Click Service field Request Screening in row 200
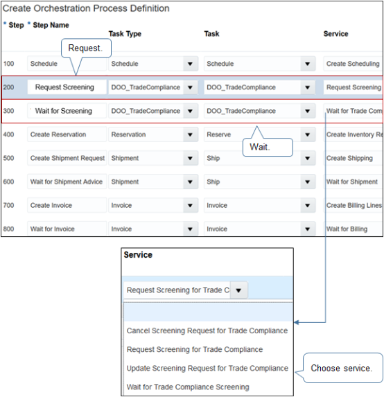Screen dimensions: 384x397 click(x=353, y=87)
